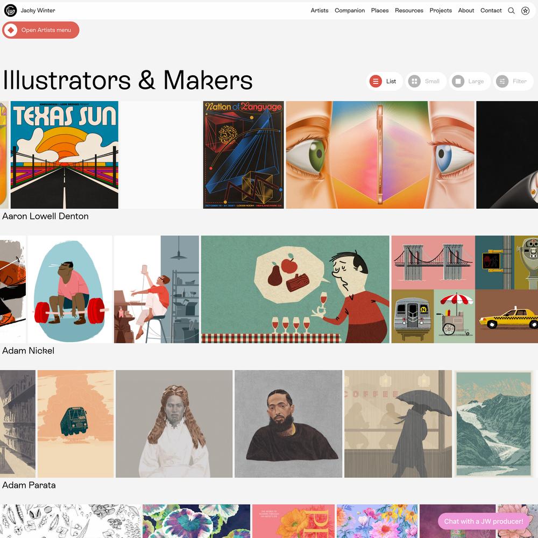The width and height of the screenshot is (538, 538).
Task: Open the Companion nav item
Action: coord(350,11)
